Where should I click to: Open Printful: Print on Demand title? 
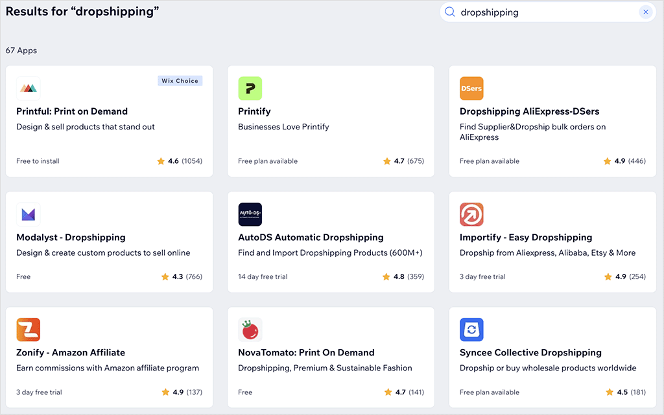click(72, 111)
